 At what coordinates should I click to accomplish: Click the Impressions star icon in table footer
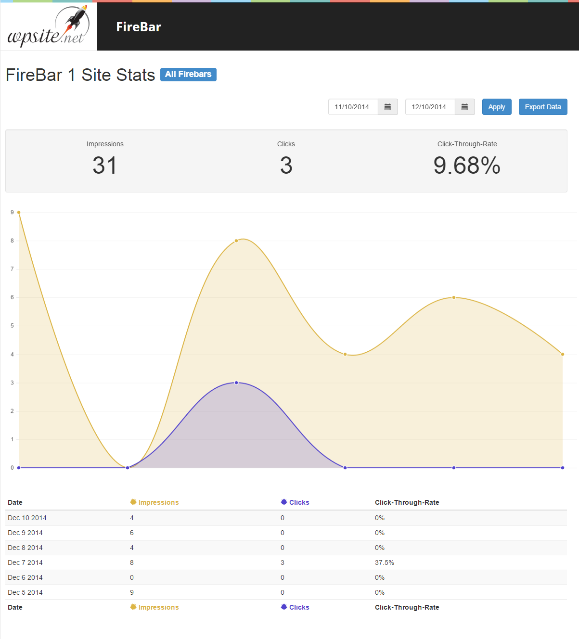coord(133,607)
